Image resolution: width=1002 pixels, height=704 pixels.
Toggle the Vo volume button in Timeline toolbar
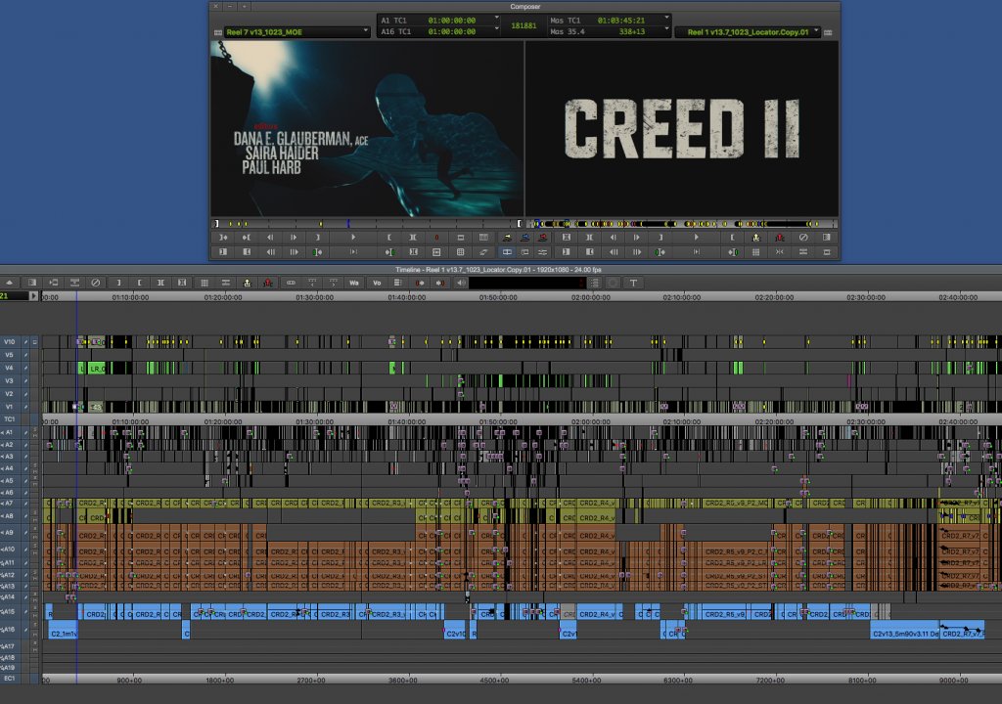[x=377, y=283]
